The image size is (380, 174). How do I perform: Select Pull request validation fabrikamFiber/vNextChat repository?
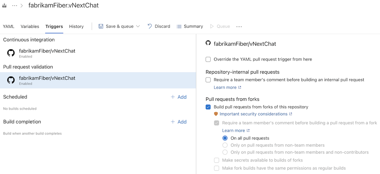click(x=98, y=80)
